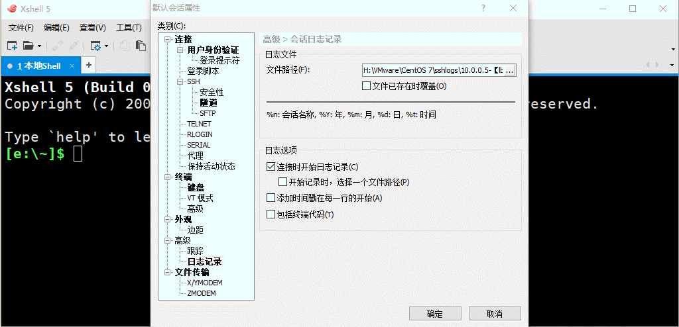Viewport: 679px width, 327px height.
Task: Click the dialog help question mark button
Action: [483, 8]
